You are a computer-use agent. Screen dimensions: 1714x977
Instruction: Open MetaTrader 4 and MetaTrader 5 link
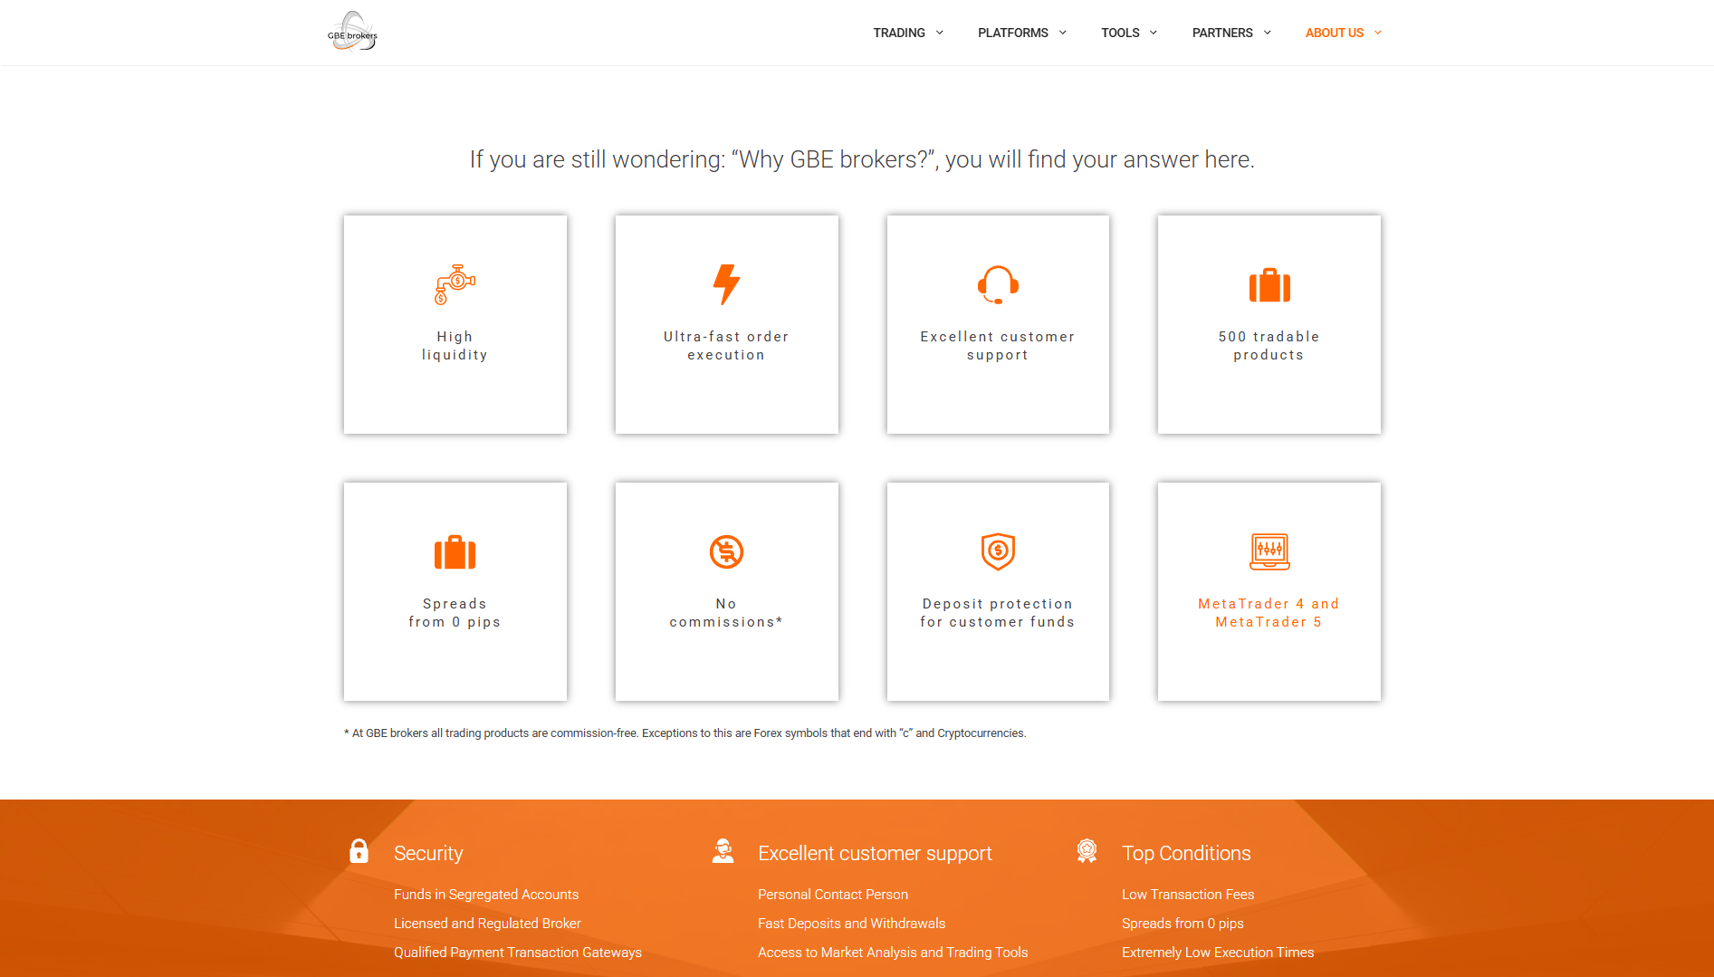tap(1269, 613)
